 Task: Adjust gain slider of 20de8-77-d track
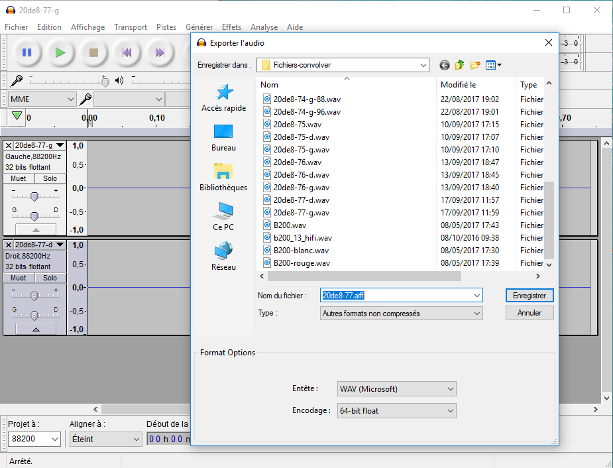34,296
